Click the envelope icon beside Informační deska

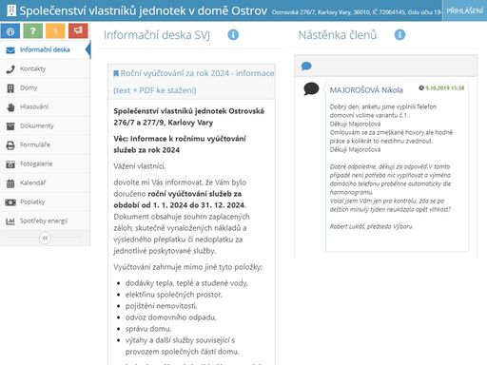10,50
